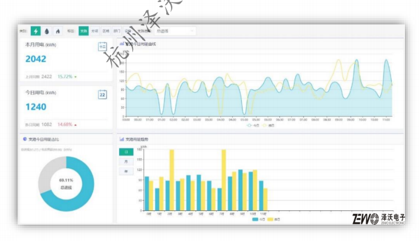Viewport: 419px width, 241px height.
Task: Select the 年 view for the trend chart
Action: click(126, 171)
